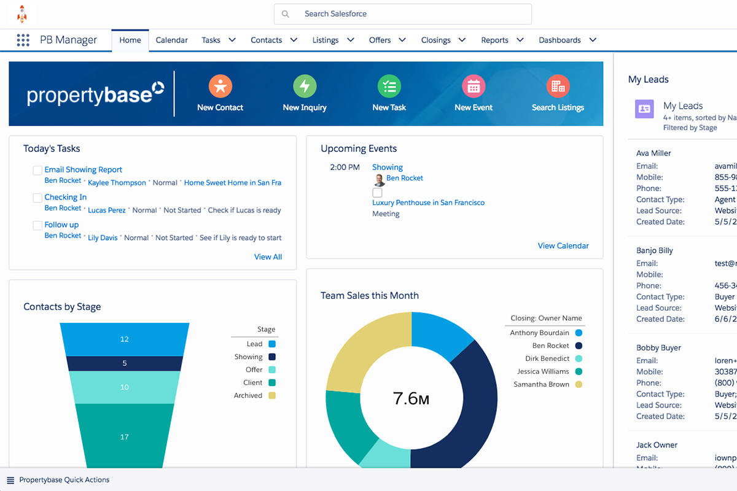The height and width of the screenshot is (491, 737).
Task: Check the Email Showing Report task checkbox
Action: coord(37,171)
